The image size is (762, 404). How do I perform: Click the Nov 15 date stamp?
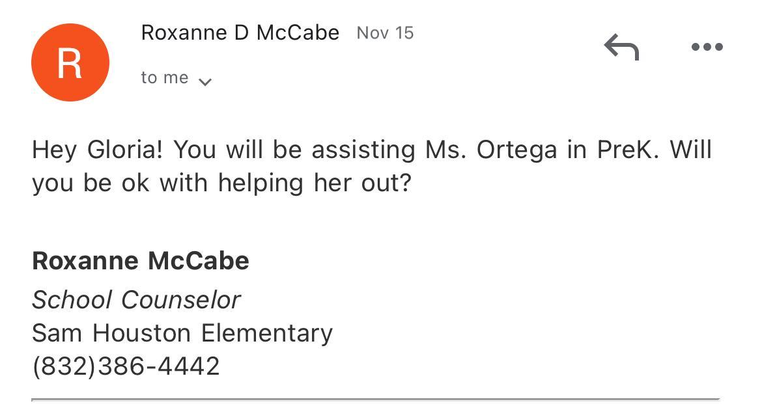point(385,33)
